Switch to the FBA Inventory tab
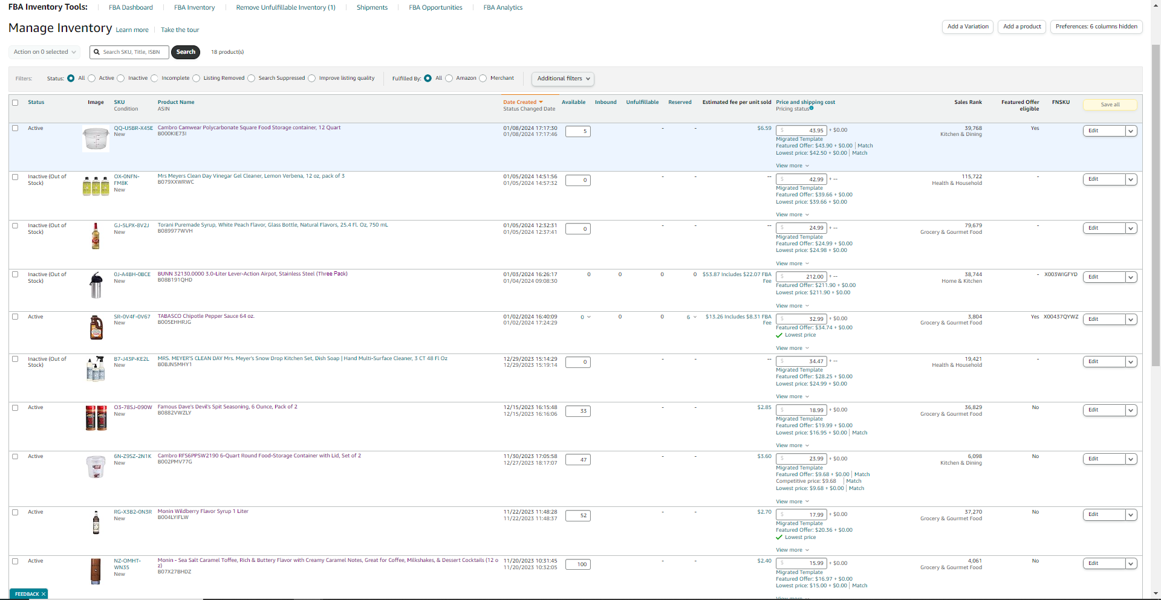The width and height of the screenshot is (1161, 600). tap(195, 8)
